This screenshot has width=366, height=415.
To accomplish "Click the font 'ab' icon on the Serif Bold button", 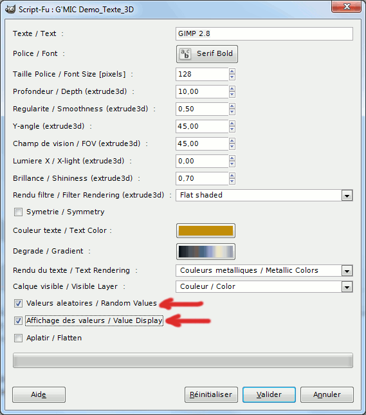I will (x=185, y=54).
